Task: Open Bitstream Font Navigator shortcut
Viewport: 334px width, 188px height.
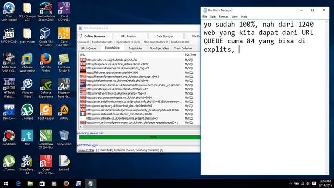Action: click(64, 88)
